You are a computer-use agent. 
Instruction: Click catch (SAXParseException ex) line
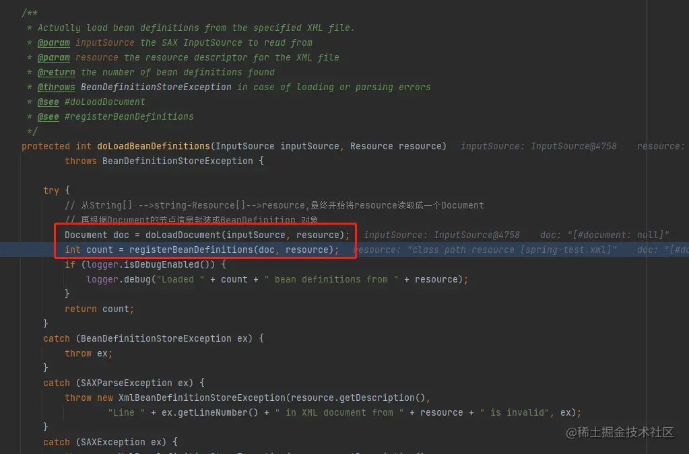(124, 383)
